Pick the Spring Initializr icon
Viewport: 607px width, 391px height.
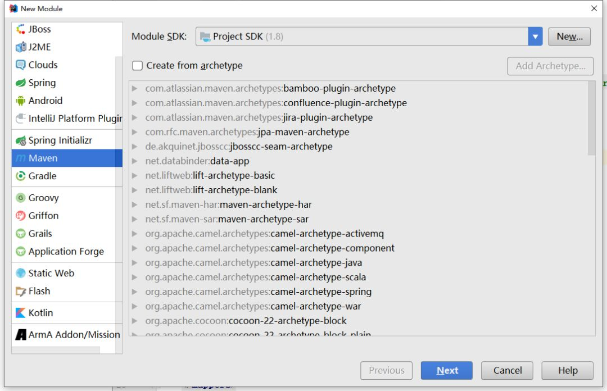click(x=21, y=140)
